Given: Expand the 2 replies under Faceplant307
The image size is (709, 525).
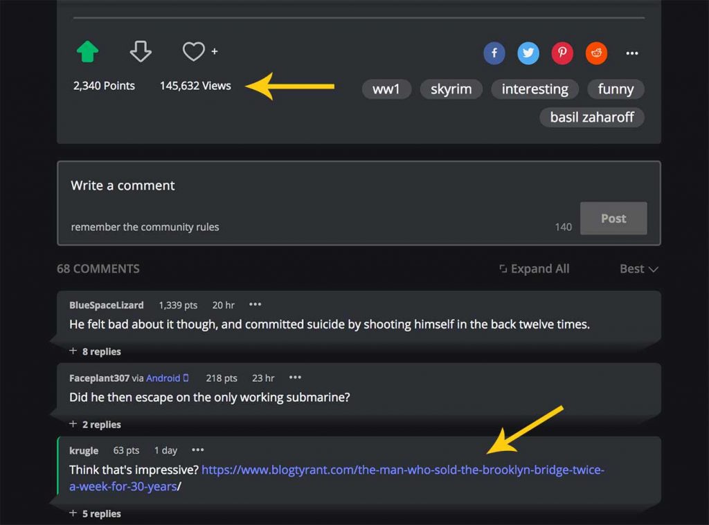Looking at the screenshot, I should (96, 425).
